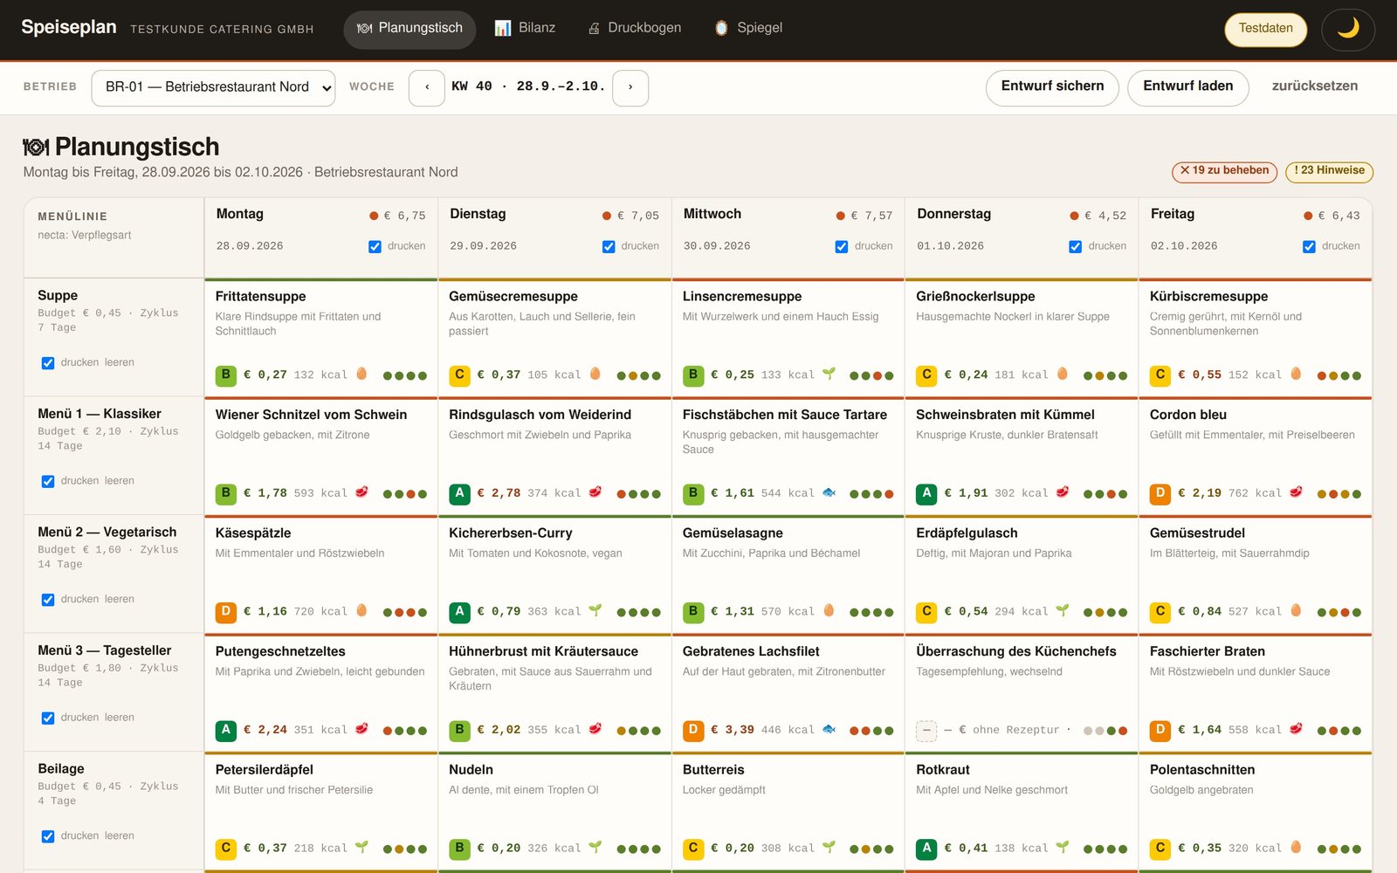Toggle dark mode moon icon
1397x873 pixels.
click(x=1348, y=29)
